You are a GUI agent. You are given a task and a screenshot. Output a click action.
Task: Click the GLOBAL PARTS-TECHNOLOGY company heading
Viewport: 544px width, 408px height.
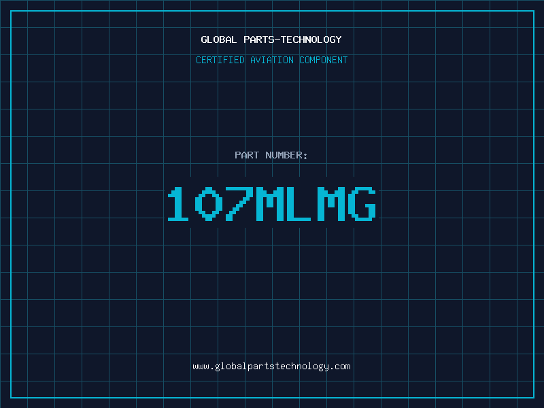point(271,39)
